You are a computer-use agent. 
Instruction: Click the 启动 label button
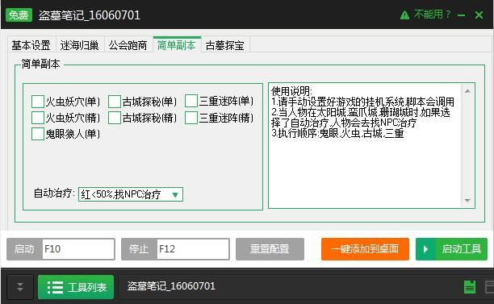(24, 249)
